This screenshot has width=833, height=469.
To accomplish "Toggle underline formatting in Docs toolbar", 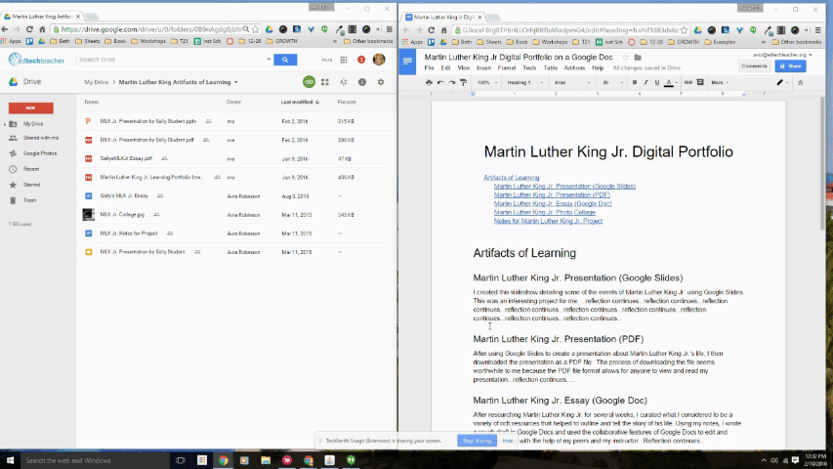I will 657,82.
